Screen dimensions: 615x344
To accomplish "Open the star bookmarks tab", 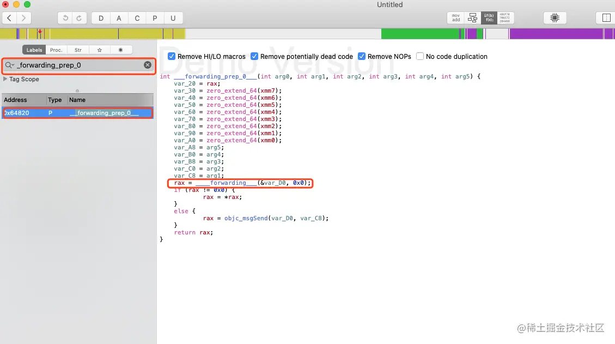I will tap(100, 50).
